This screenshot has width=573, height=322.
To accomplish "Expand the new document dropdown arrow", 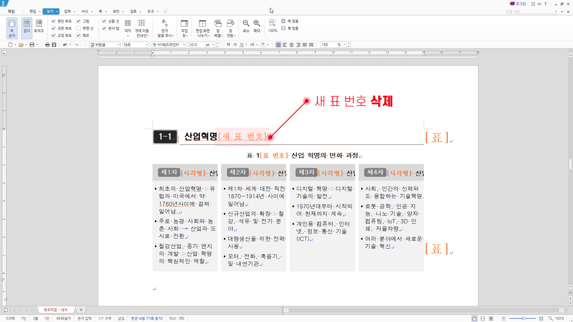I will point(15,45).
